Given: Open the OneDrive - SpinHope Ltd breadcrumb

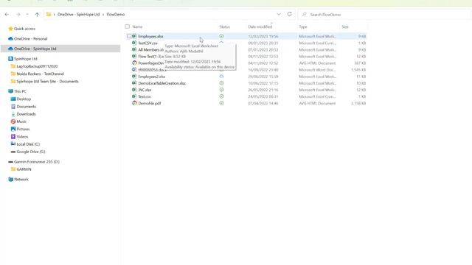Looking at the screenshot, I should click(78, 15).
